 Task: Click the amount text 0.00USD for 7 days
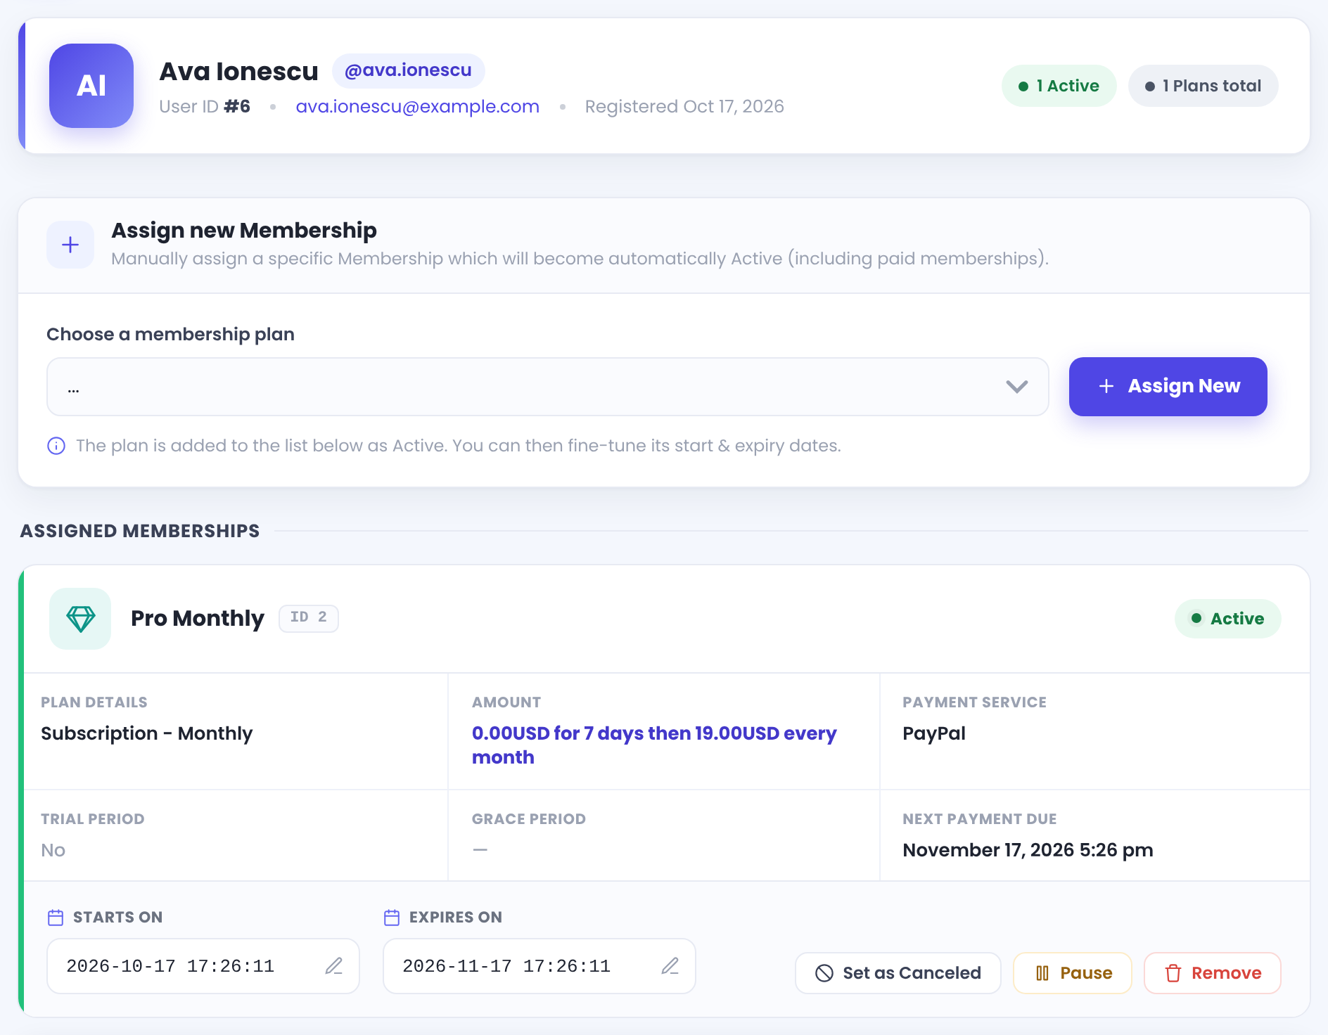(654, 745)
